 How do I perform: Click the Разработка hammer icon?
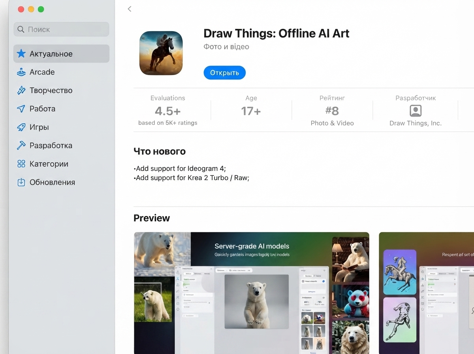[x=21, y=145]
